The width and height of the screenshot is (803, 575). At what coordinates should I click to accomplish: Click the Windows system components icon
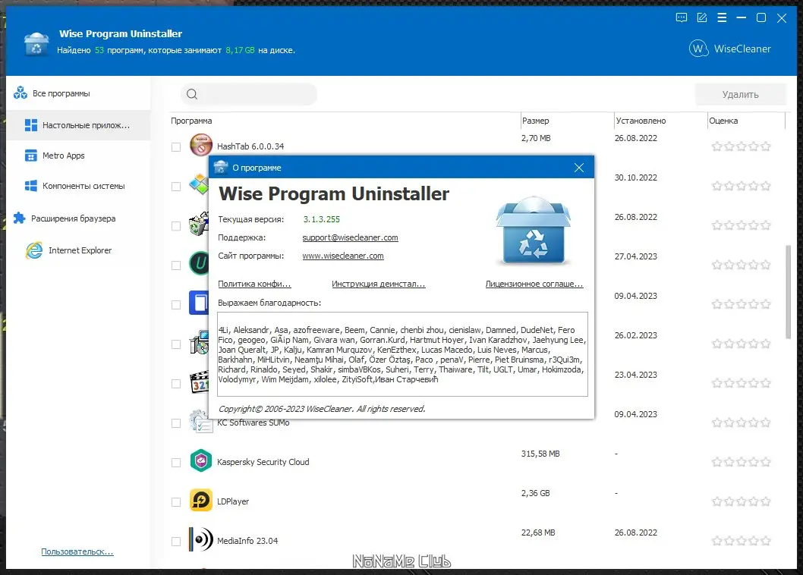[30, 186]
